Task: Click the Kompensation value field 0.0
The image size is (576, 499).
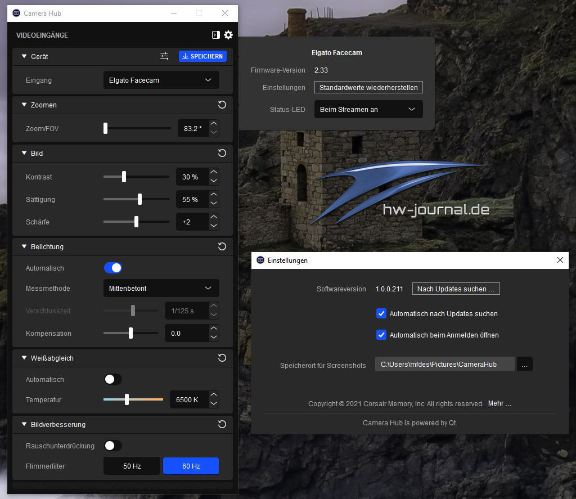Action: (x=187, y=333)
